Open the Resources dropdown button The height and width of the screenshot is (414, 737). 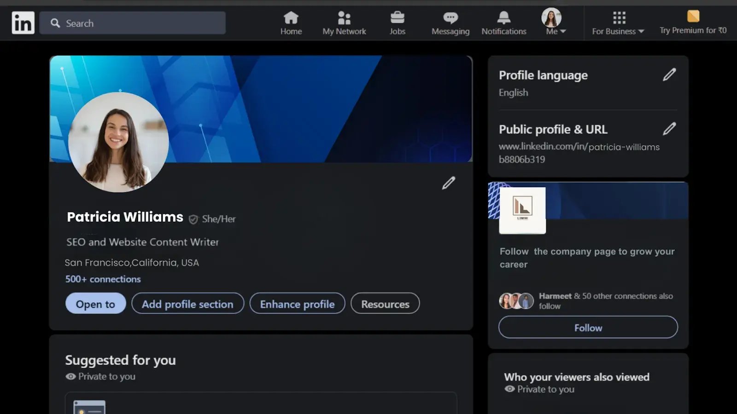[x=385, y=304]
